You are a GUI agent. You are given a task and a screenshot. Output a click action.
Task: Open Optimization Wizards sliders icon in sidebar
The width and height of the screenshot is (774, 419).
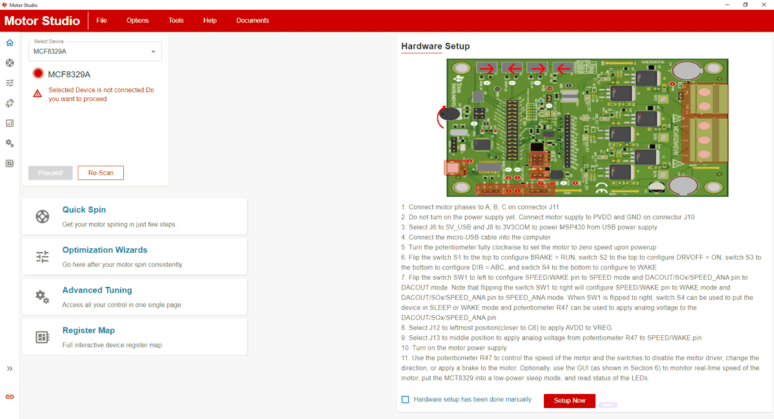coord(10,83)
